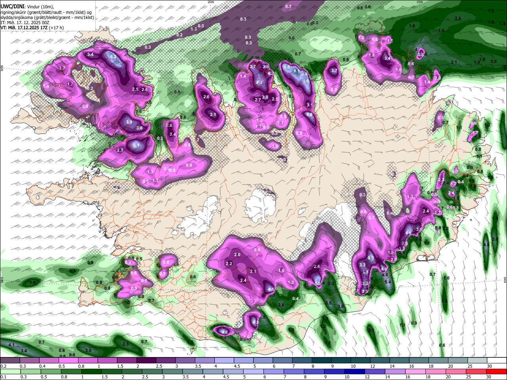Click the "5.1" precipitation value
The height and width of the screenshot is (380, 507).
click(x=137, y=146)
